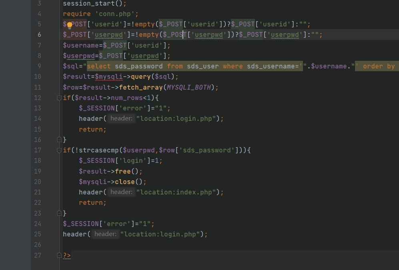Click the 'sds_password' array key on line 17
399x270 pixels.
coord(207,150)
